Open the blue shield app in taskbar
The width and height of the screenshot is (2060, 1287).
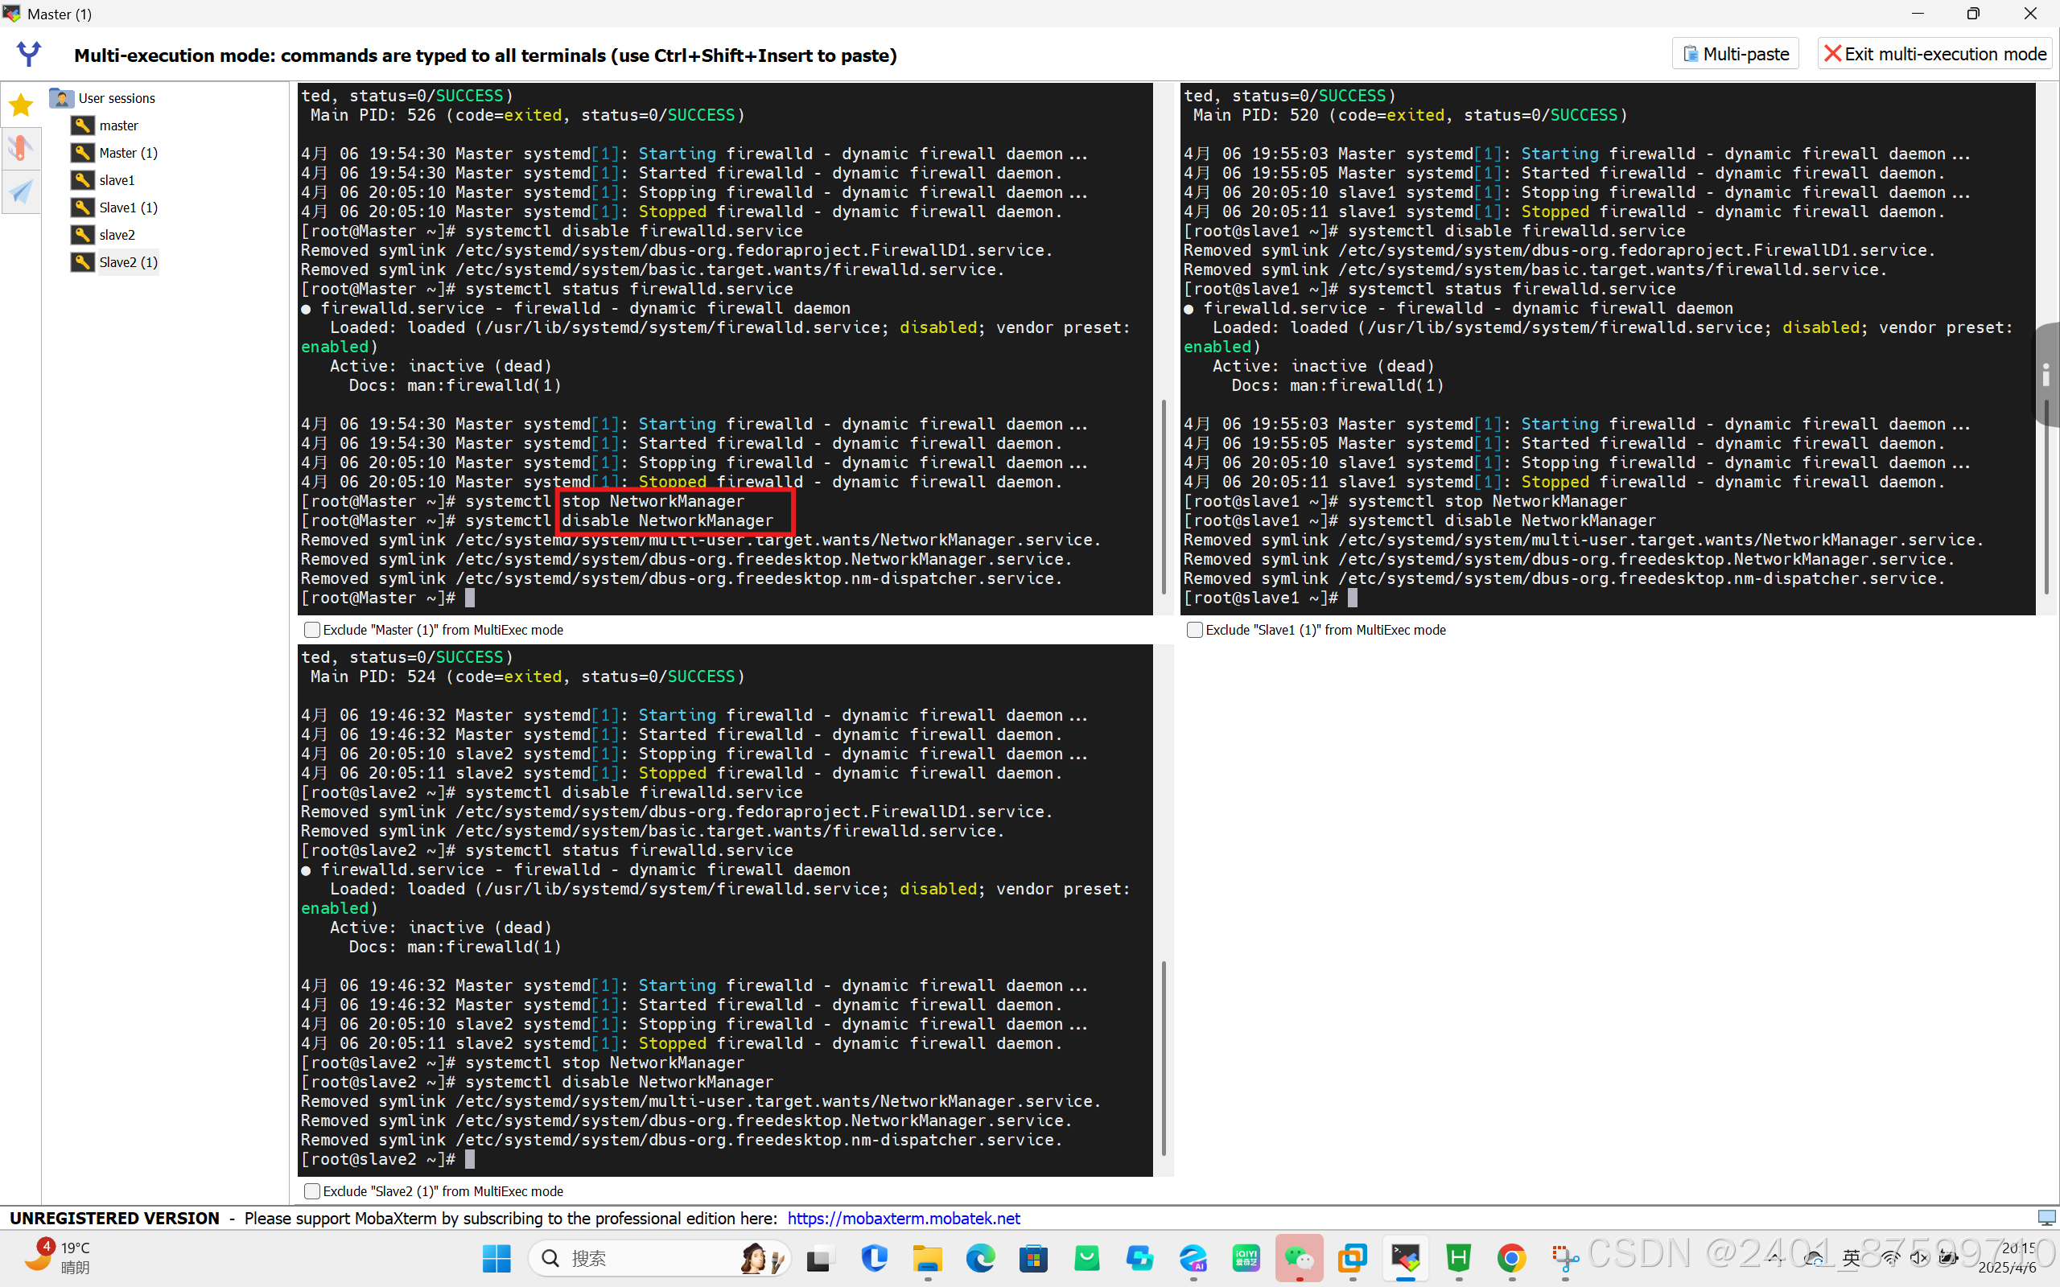tap(874, 1258)
